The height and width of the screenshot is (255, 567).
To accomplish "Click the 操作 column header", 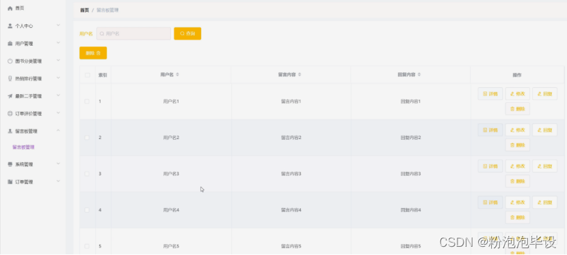I will [x=517, y=75].
